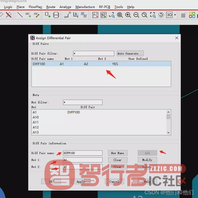Open the Place menu
This screenshot has height=198, width=198.
pos(21,7)
